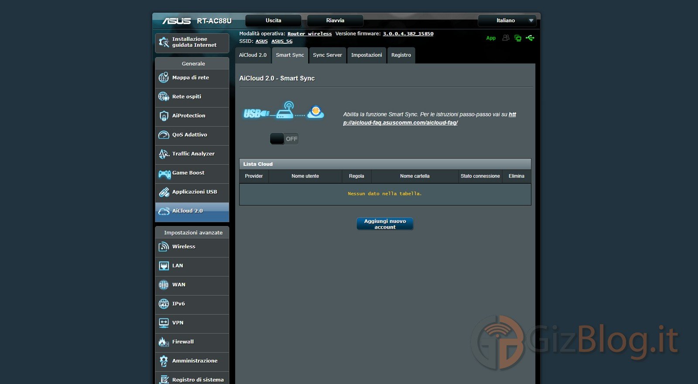Open the Game Boost gamepad icon
This screenshot has height=384, width=698.
[164, 174]
